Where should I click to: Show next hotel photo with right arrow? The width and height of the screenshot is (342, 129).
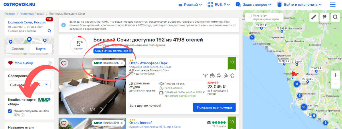pyautogui.click(x=102, y=109)
